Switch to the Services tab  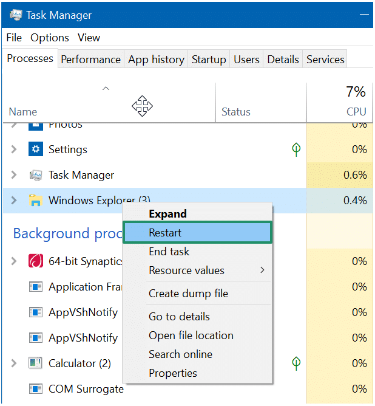click(325, 60)
